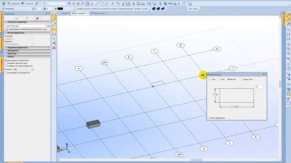
Task: Click the fit-all view icon in right toolbar
Action: click(x=288, y=34)
